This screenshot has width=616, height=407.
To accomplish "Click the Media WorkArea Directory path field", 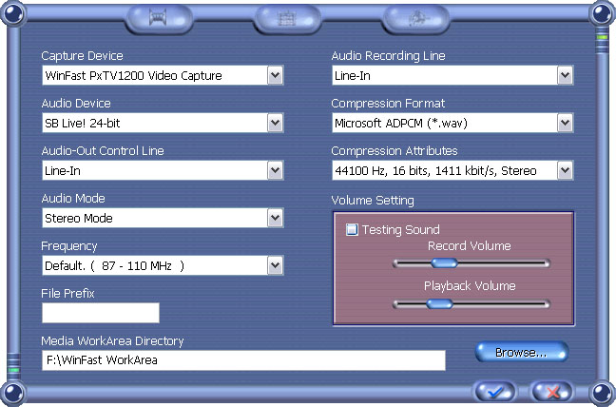I will click(243, 360).
